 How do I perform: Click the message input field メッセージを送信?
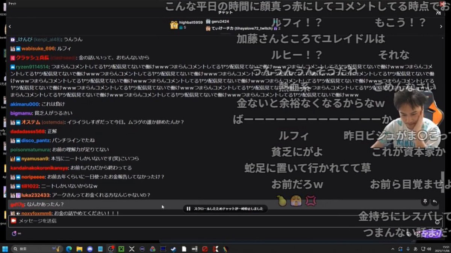click(225, 221)
